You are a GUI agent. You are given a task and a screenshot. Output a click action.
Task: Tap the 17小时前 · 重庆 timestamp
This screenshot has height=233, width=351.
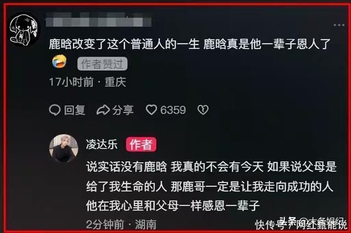pos(88,82)
